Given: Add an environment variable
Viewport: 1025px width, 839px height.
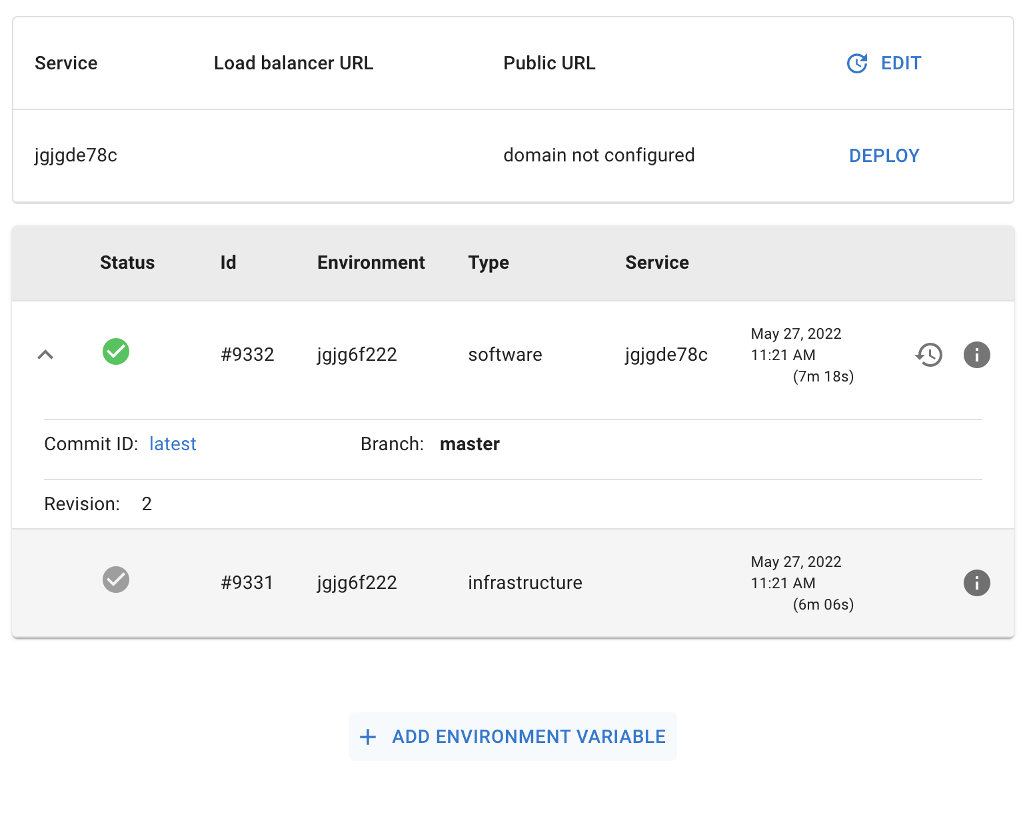Looking at the screenshot, I should pos(513,737).
